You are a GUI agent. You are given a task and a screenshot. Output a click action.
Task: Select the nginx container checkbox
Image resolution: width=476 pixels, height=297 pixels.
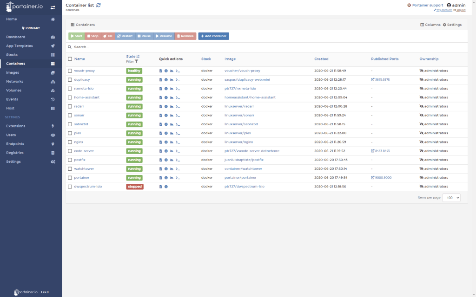click(70, 142)
